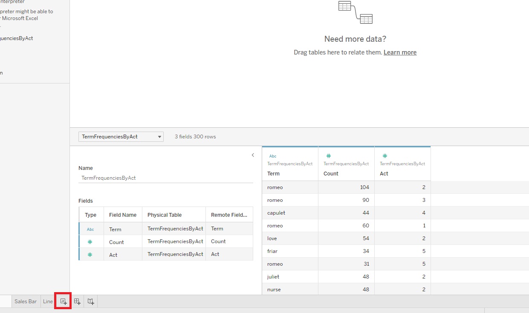Click the # icon on the Count column header
This screenshot has width=529, height=313.
(328, 156)
